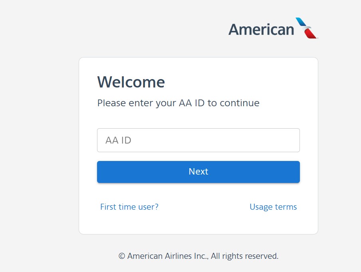Click the copyright symbol in the footer
This screenshot has height=272, width=361.
(x=121, y=256)
